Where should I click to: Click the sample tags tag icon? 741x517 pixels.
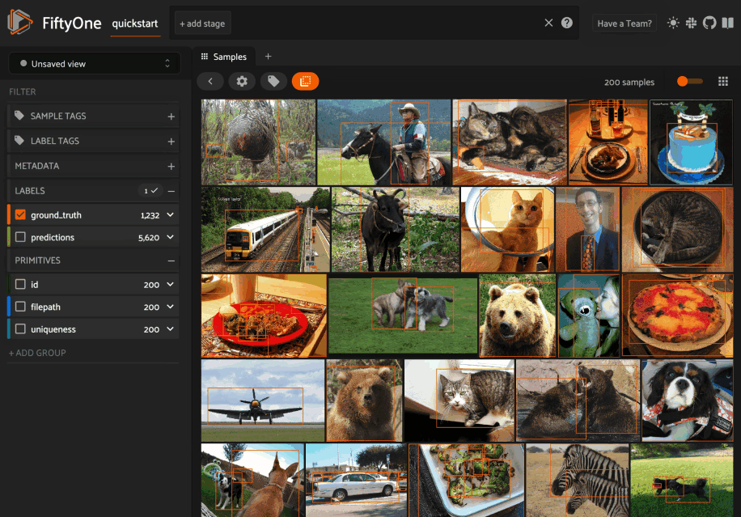pyautogui.click(x=19, y=116)
